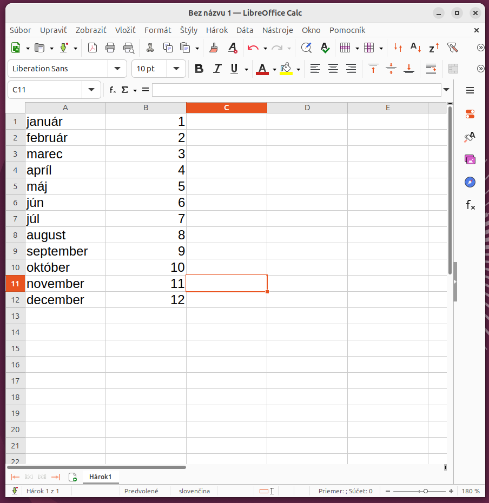Click the Print icon
Viewport: 489px width, 503px height.
110,48
